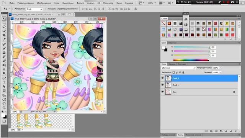Open tool preset picker arrow
The height and width of the screenshot is (138, 245).
click(9, 9)
